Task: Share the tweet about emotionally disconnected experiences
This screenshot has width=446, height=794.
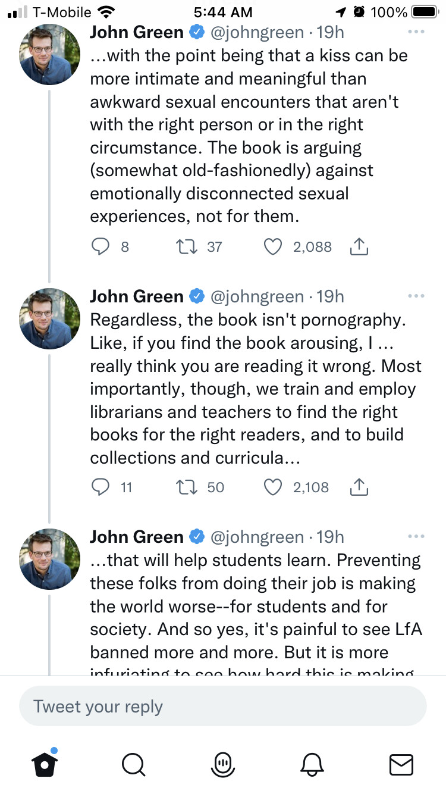Action: pos(359,246)
